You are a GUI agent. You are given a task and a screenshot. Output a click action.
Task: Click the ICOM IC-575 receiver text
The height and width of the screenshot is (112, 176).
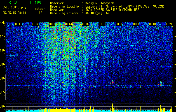tap(112, 10)
